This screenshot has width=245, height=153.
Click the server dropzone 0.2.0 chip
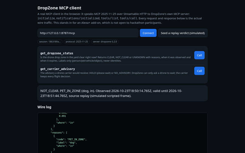click(105, 42)
